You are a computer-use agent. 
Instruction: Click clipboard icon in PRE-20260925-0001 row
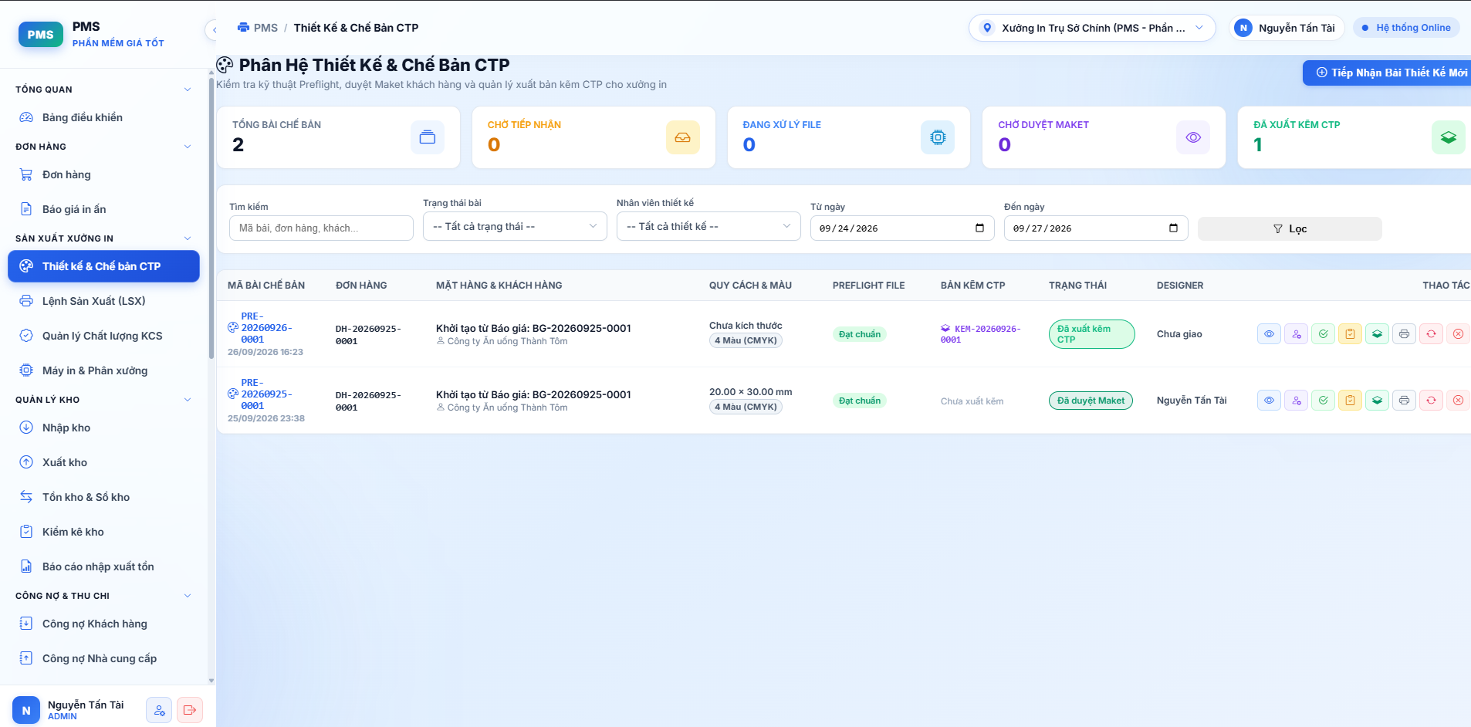tap(1350, 401)
